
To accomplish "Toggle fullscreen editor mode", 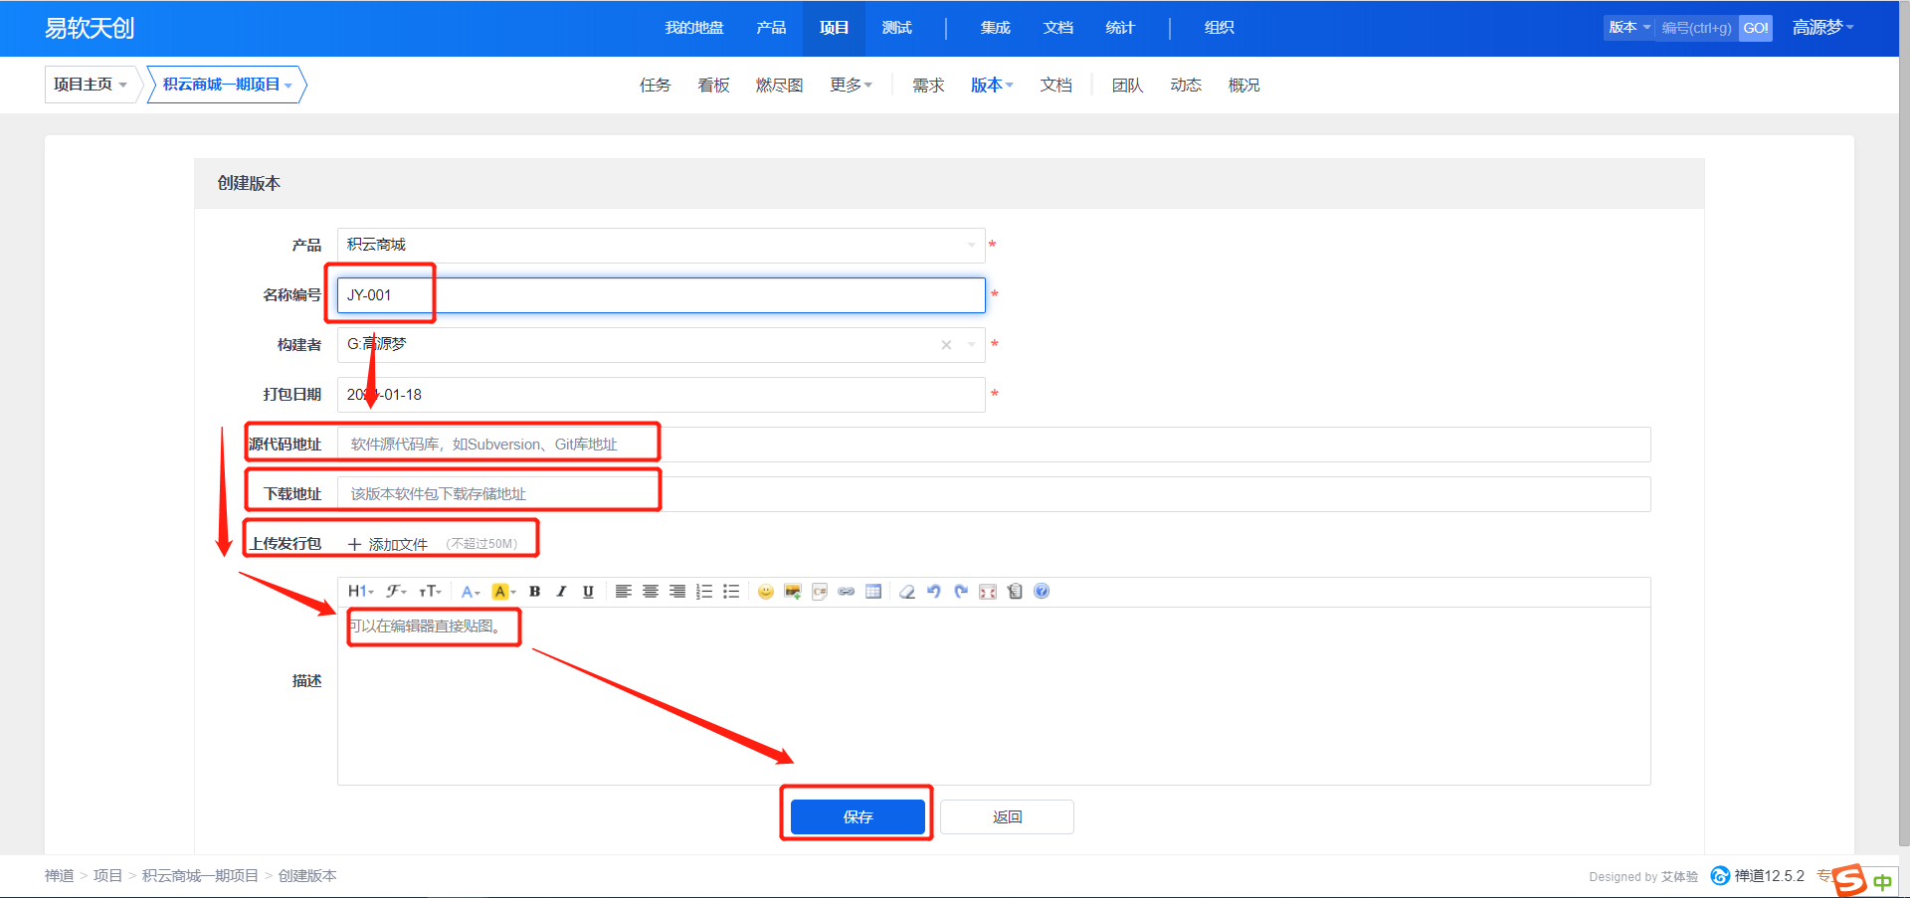I will [x=988, y=592].
